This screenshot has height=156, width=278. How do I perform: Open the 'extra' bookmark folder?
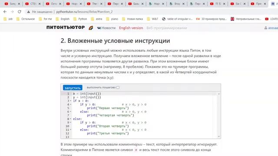[x=96, y=19]
